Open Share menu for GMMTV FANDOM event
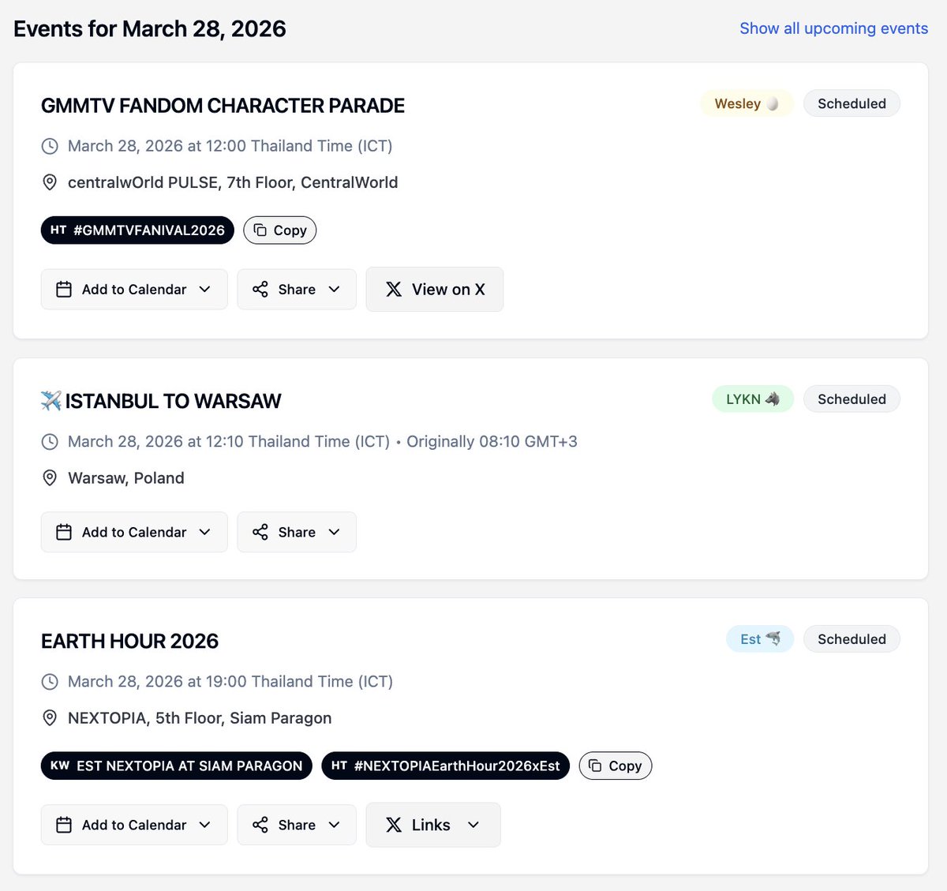 tap(297, 289)
